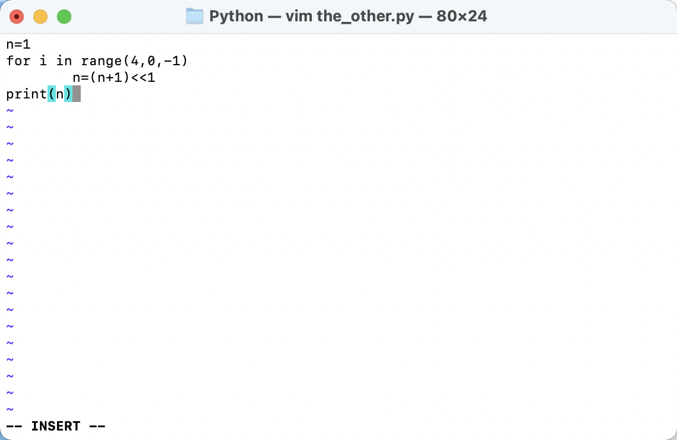
Task: Click the "in" keyword of the for loop
Action: pos(64,60)
